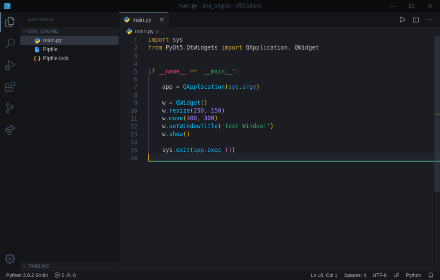Open the Source Control view
This screenshot has height=280, width=440.
point(10,108)
